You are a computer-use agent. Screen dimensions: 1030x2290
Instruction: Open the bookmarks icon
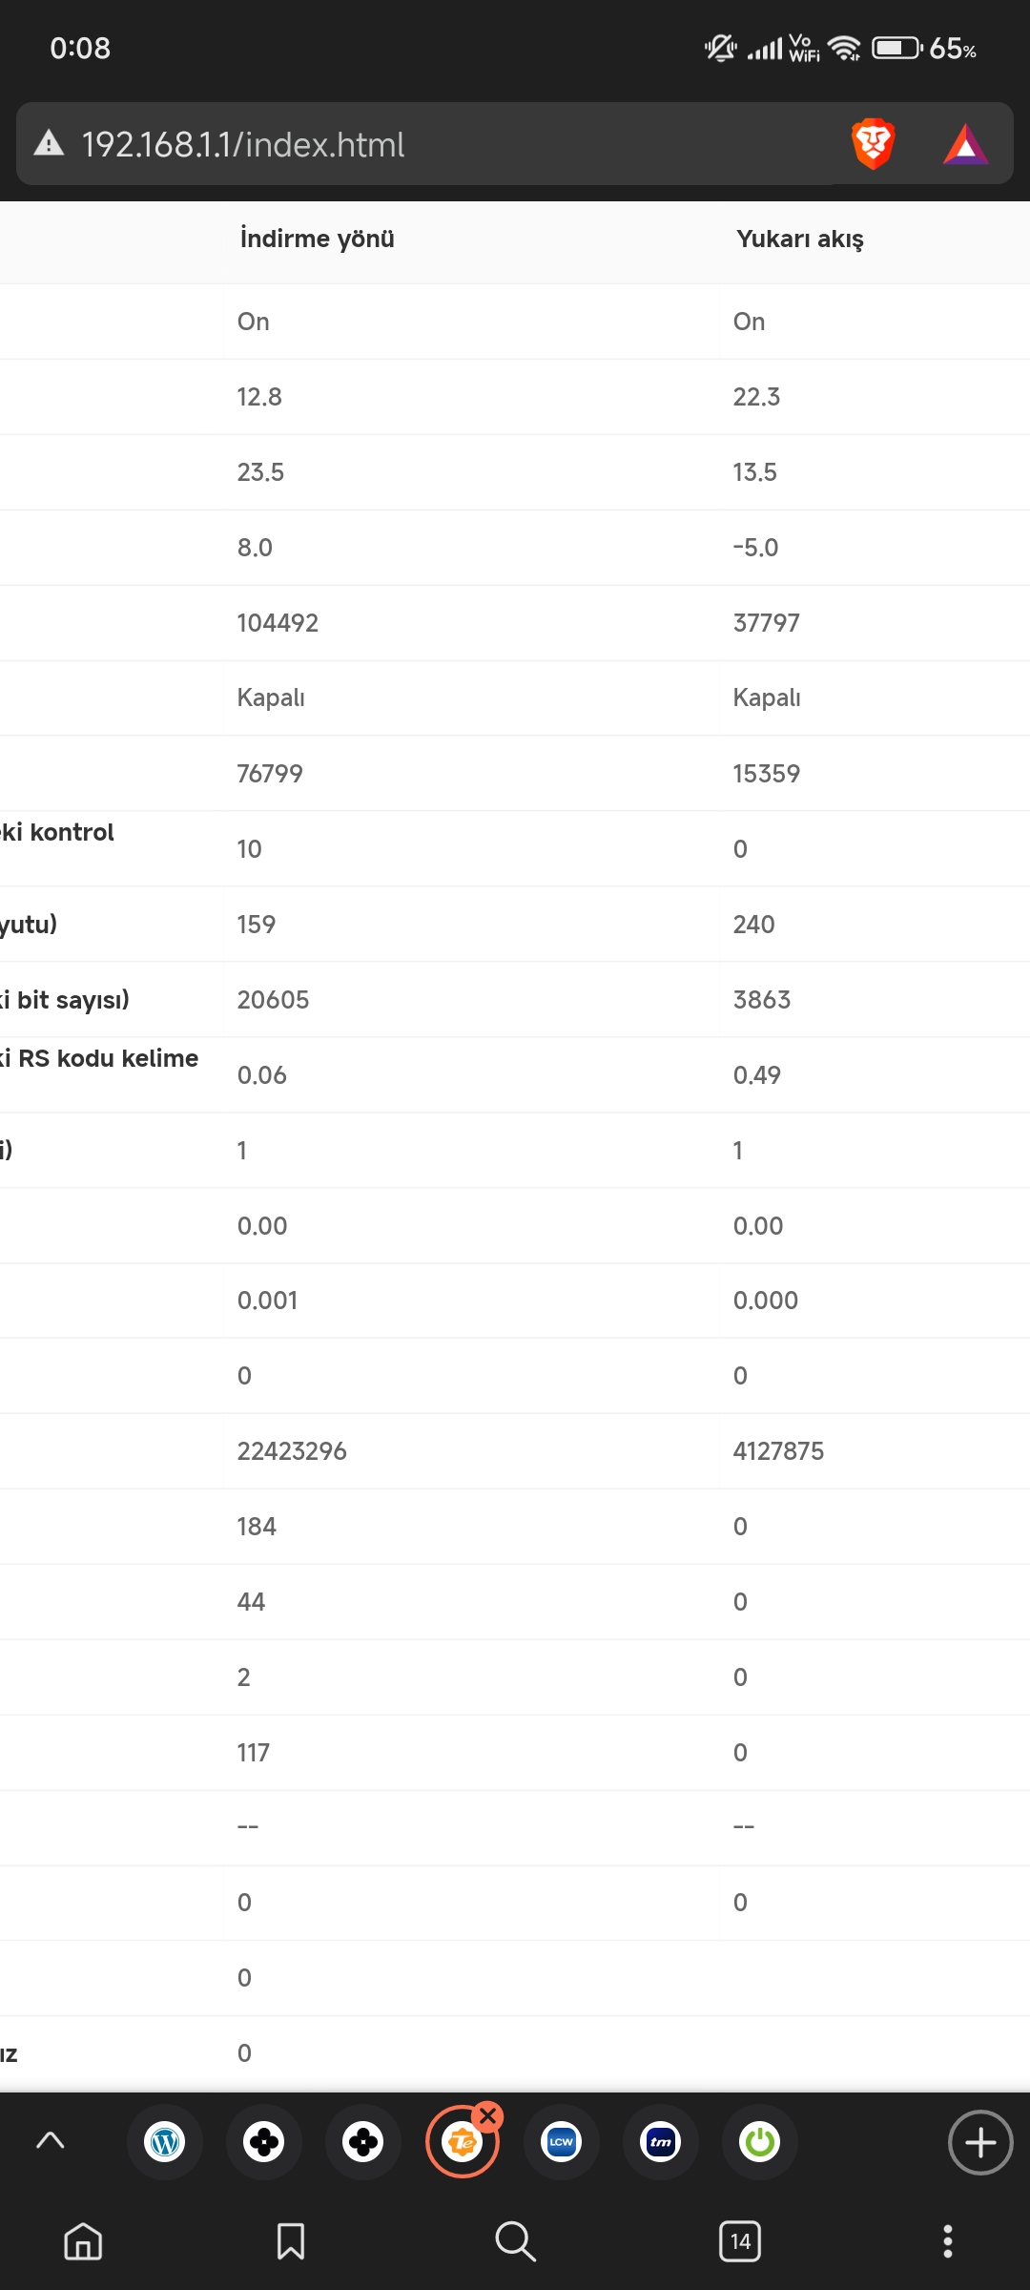coord(291,2241)
